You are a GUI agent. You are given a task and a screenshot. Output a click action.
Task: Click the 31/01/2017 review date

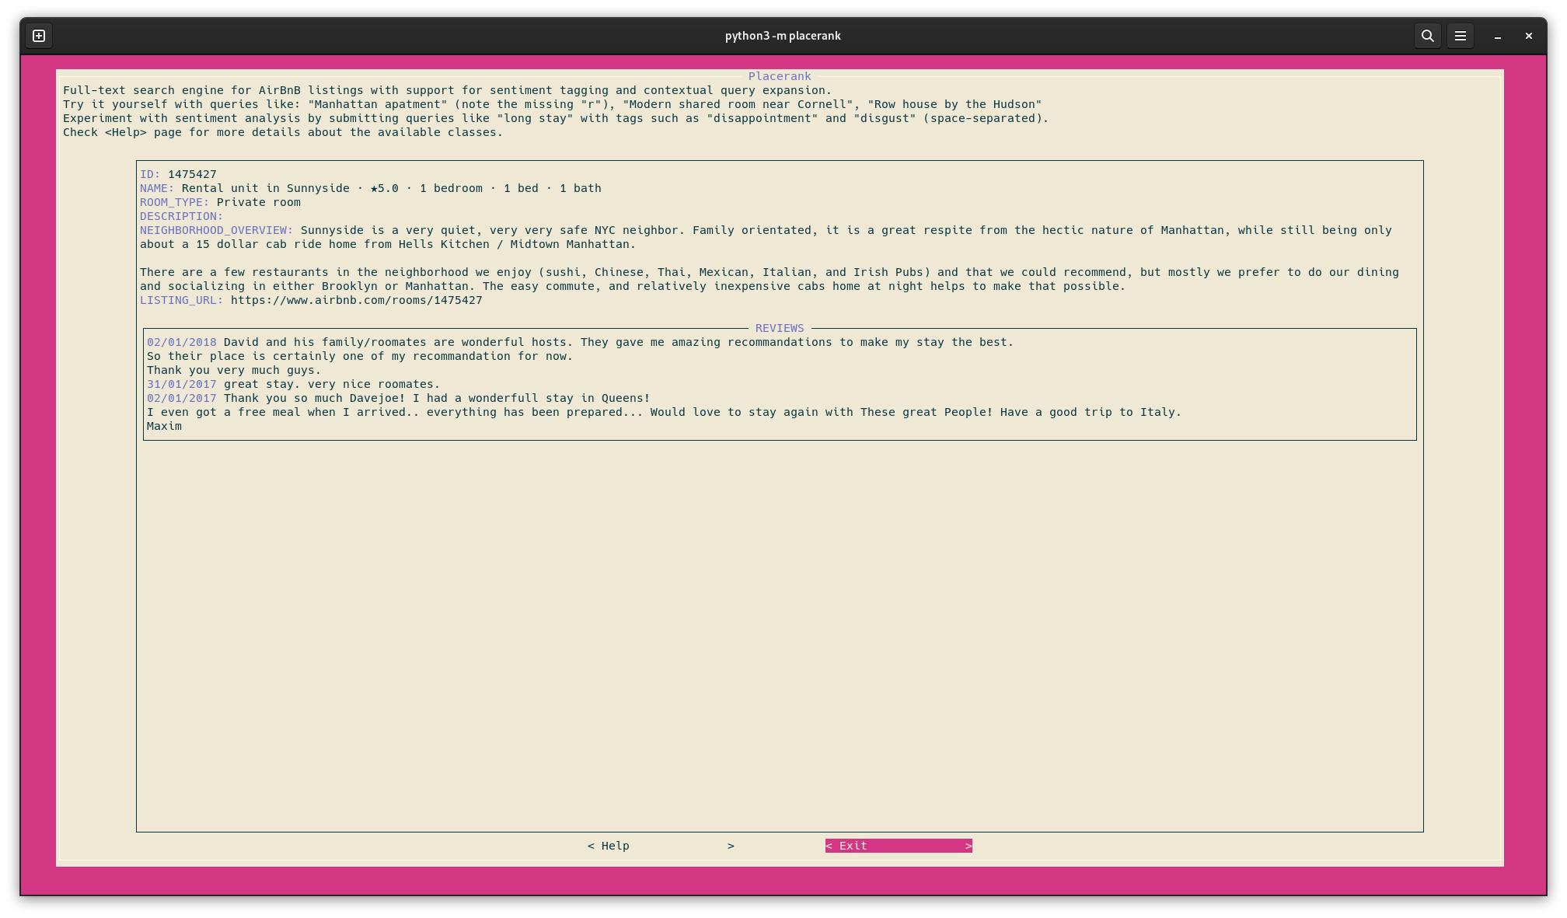tap(182, 384)
